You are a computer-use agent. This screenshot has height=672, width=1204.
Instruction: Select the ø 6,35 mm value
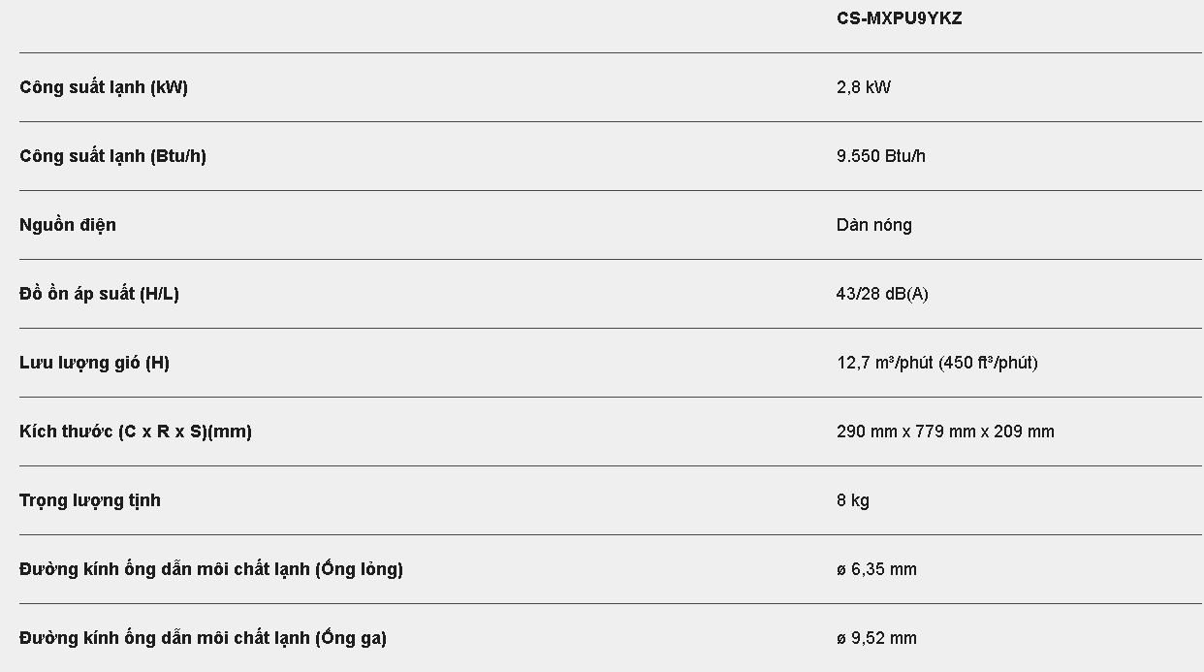876,569
